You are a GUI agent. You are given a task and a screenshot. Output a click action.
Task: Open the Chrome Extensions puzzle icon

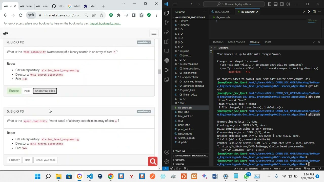click(x=118, y=15)
